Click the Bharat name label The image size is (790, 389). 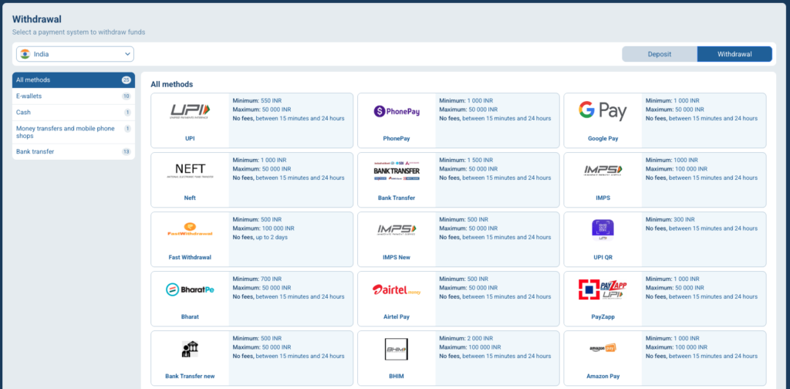[x=190, y=317]
